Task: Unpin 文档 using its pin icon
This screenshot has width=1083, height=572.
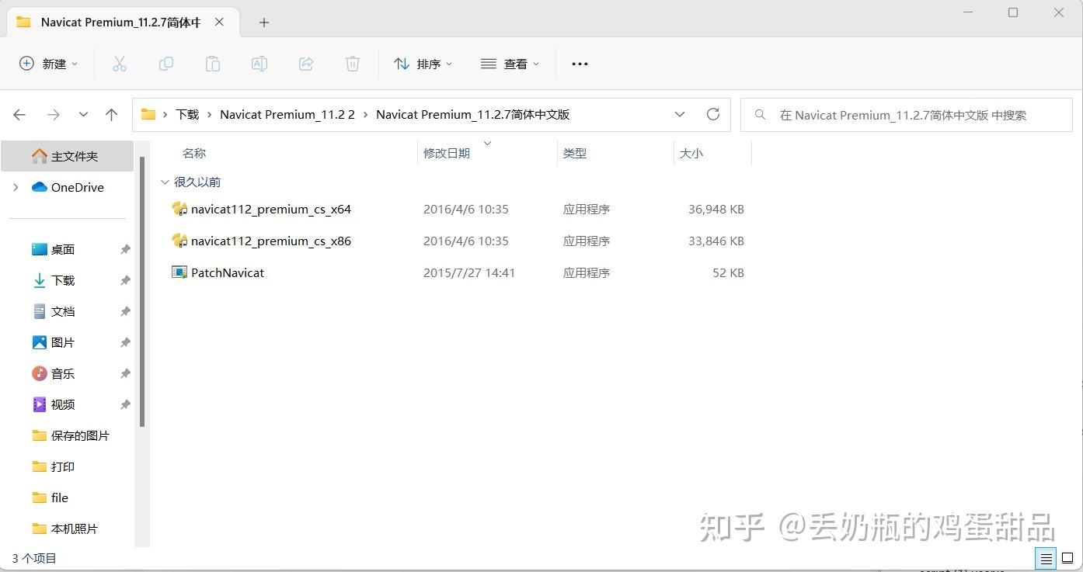Action: coord(125,311)
